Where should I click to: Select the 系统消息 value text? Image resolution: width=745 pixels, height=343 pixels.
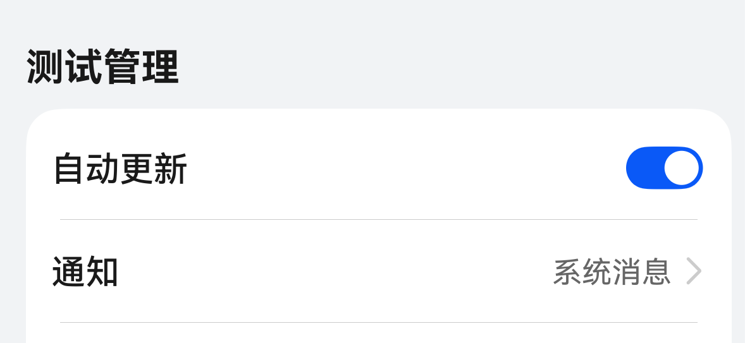(x=612, y=272)
